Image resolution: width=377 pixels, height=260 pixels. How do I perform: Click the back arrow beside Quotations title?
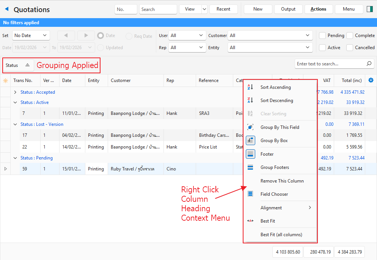[x=6, y=9]
